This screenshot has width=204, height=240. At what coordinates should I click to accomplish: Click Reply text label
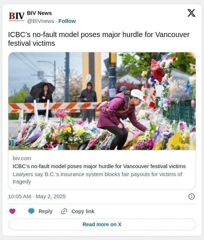tap(46, 211)
